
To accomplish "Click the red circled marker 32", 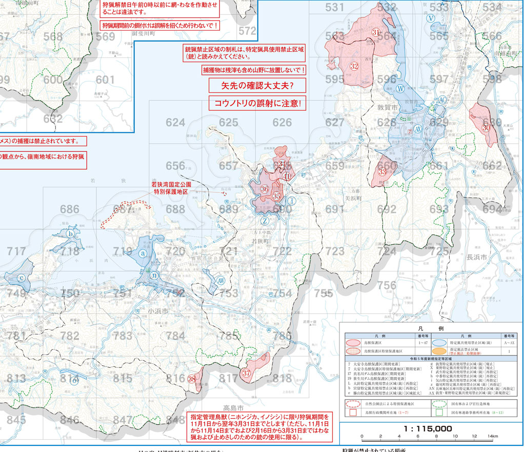I will point(354,66).
